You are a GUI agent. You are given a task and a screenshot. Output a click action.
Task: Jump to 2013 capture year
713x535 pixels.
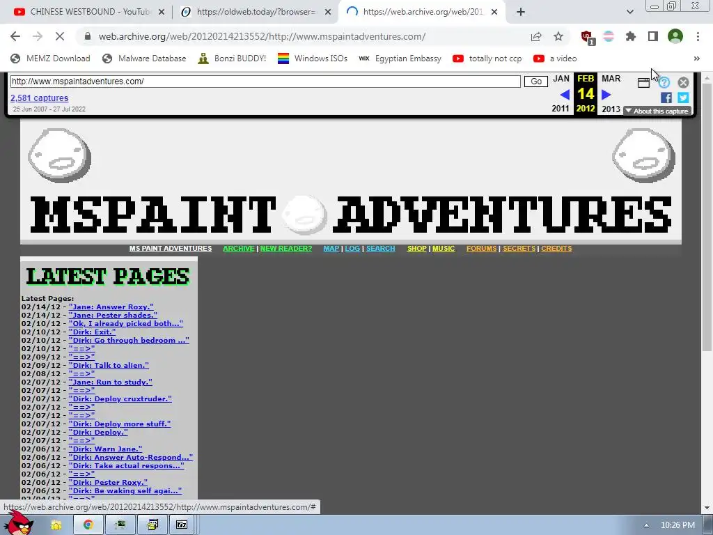click(x=611, y=109)
